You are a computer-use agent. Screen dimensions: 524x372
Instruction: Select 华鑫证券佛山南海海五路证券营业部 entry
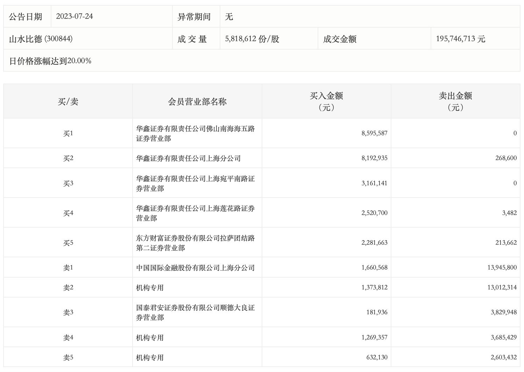coord(195,134)
